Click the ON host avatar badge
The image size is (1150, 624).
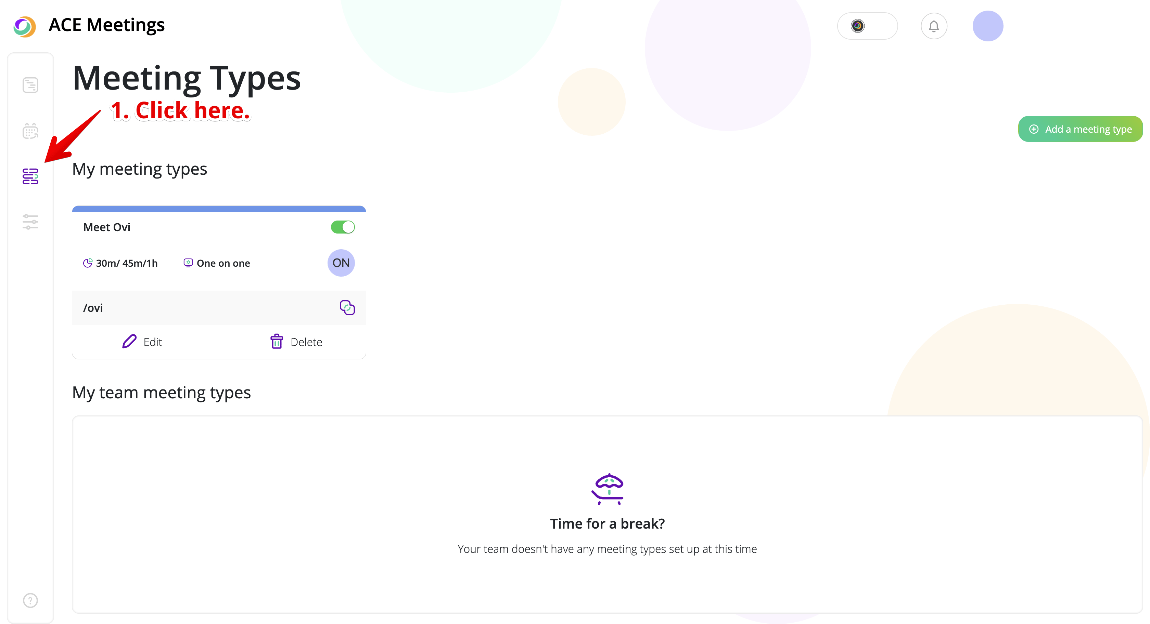pyautogui.click(x=341, y=263)
